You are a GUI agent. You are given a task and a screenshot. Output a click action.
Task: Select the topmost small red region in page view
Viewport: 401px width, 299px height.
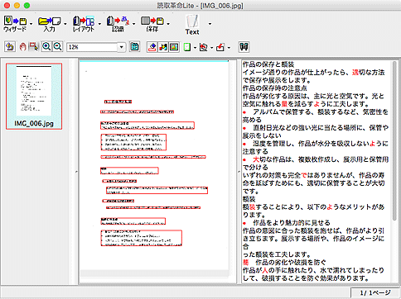tap(118, 102)
